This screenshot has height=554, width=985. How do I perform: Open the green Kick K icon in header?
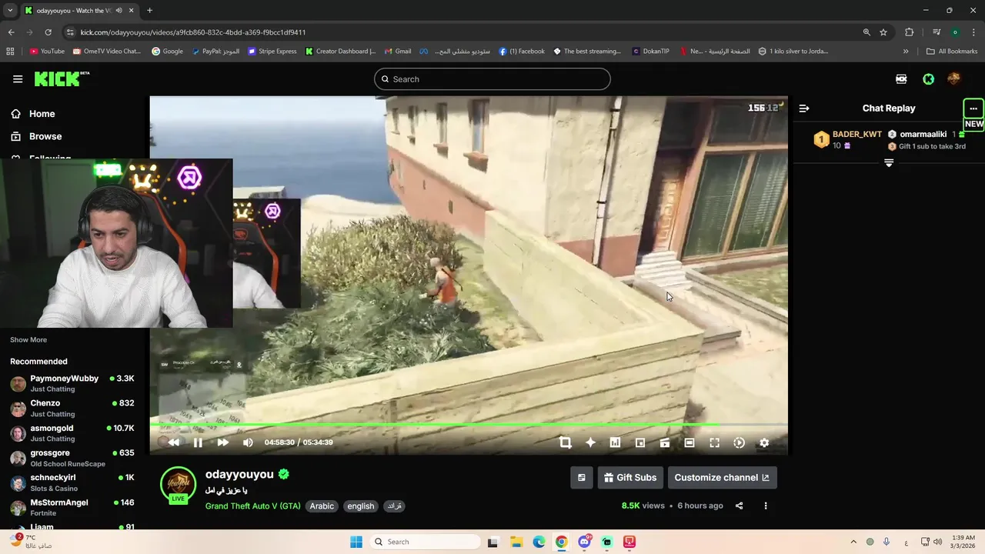(929, 78)
